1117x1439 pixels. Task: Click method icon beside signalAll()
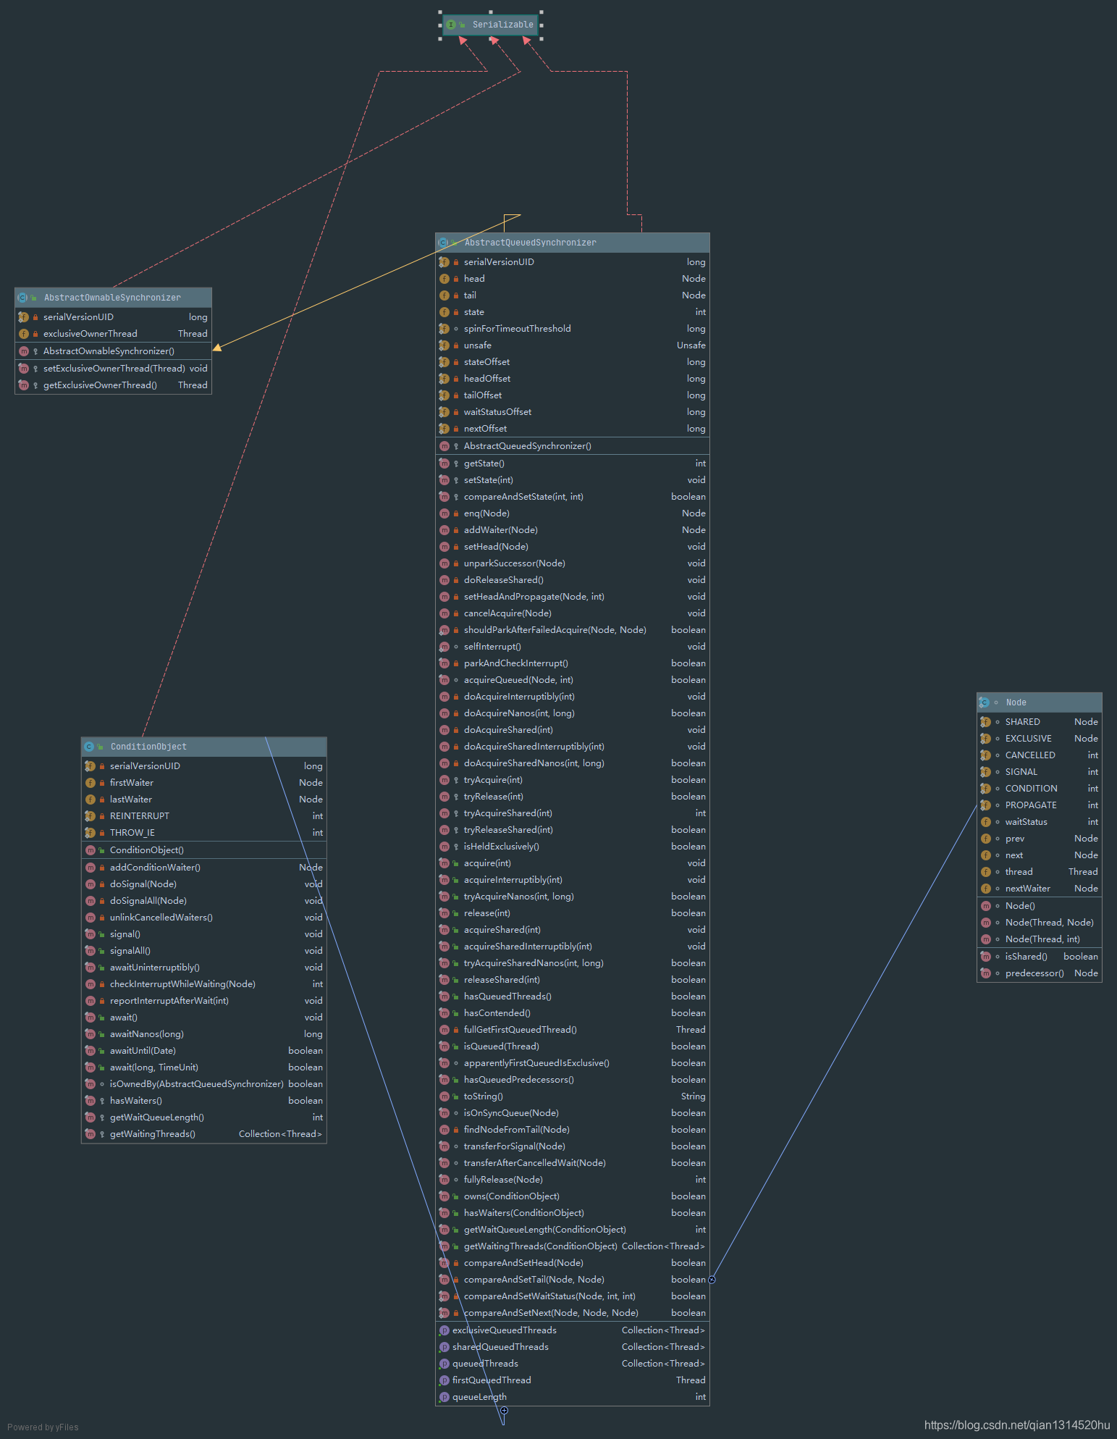90,951
